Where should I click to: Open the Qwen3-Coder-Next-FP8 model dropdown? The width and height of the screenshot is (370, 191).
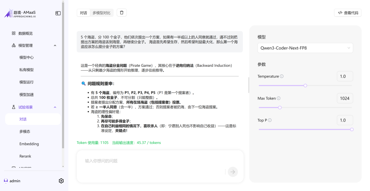point(305,48)
